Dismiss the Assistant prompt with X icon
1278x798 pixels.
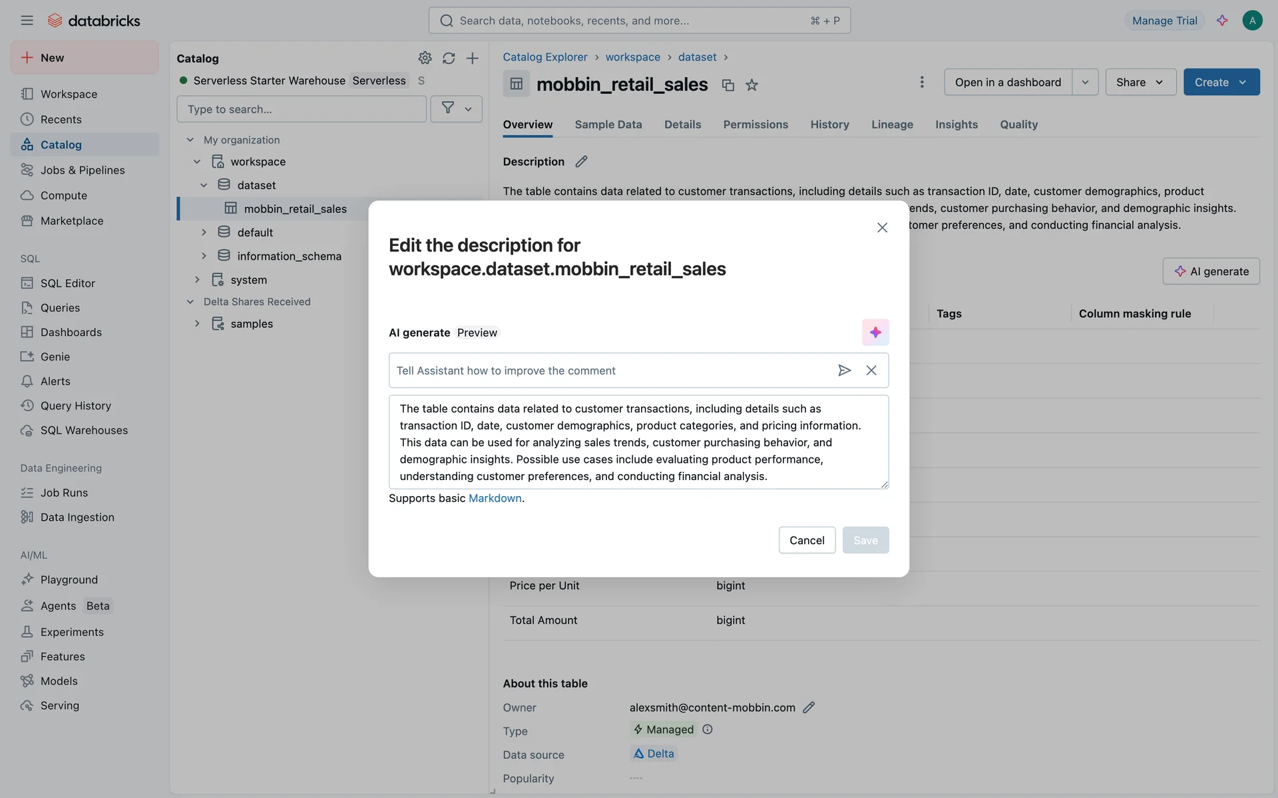[871, 370]
